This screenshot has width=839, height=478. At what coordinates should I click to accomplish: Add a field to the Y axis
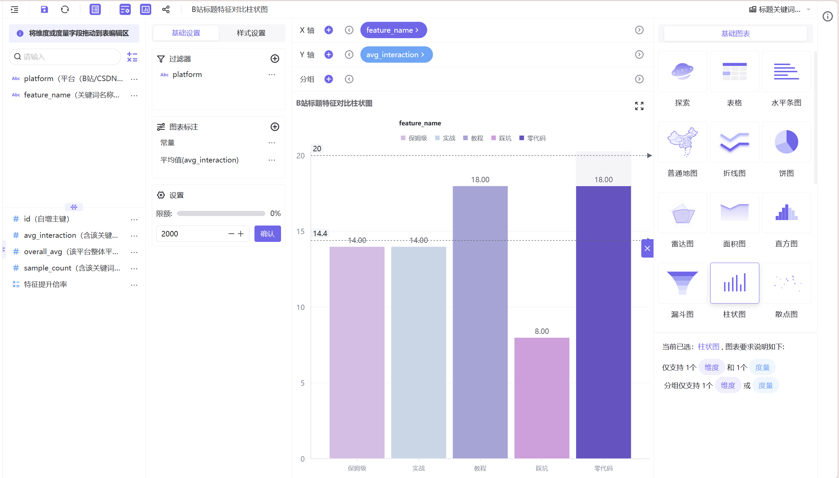click(328, 55)
